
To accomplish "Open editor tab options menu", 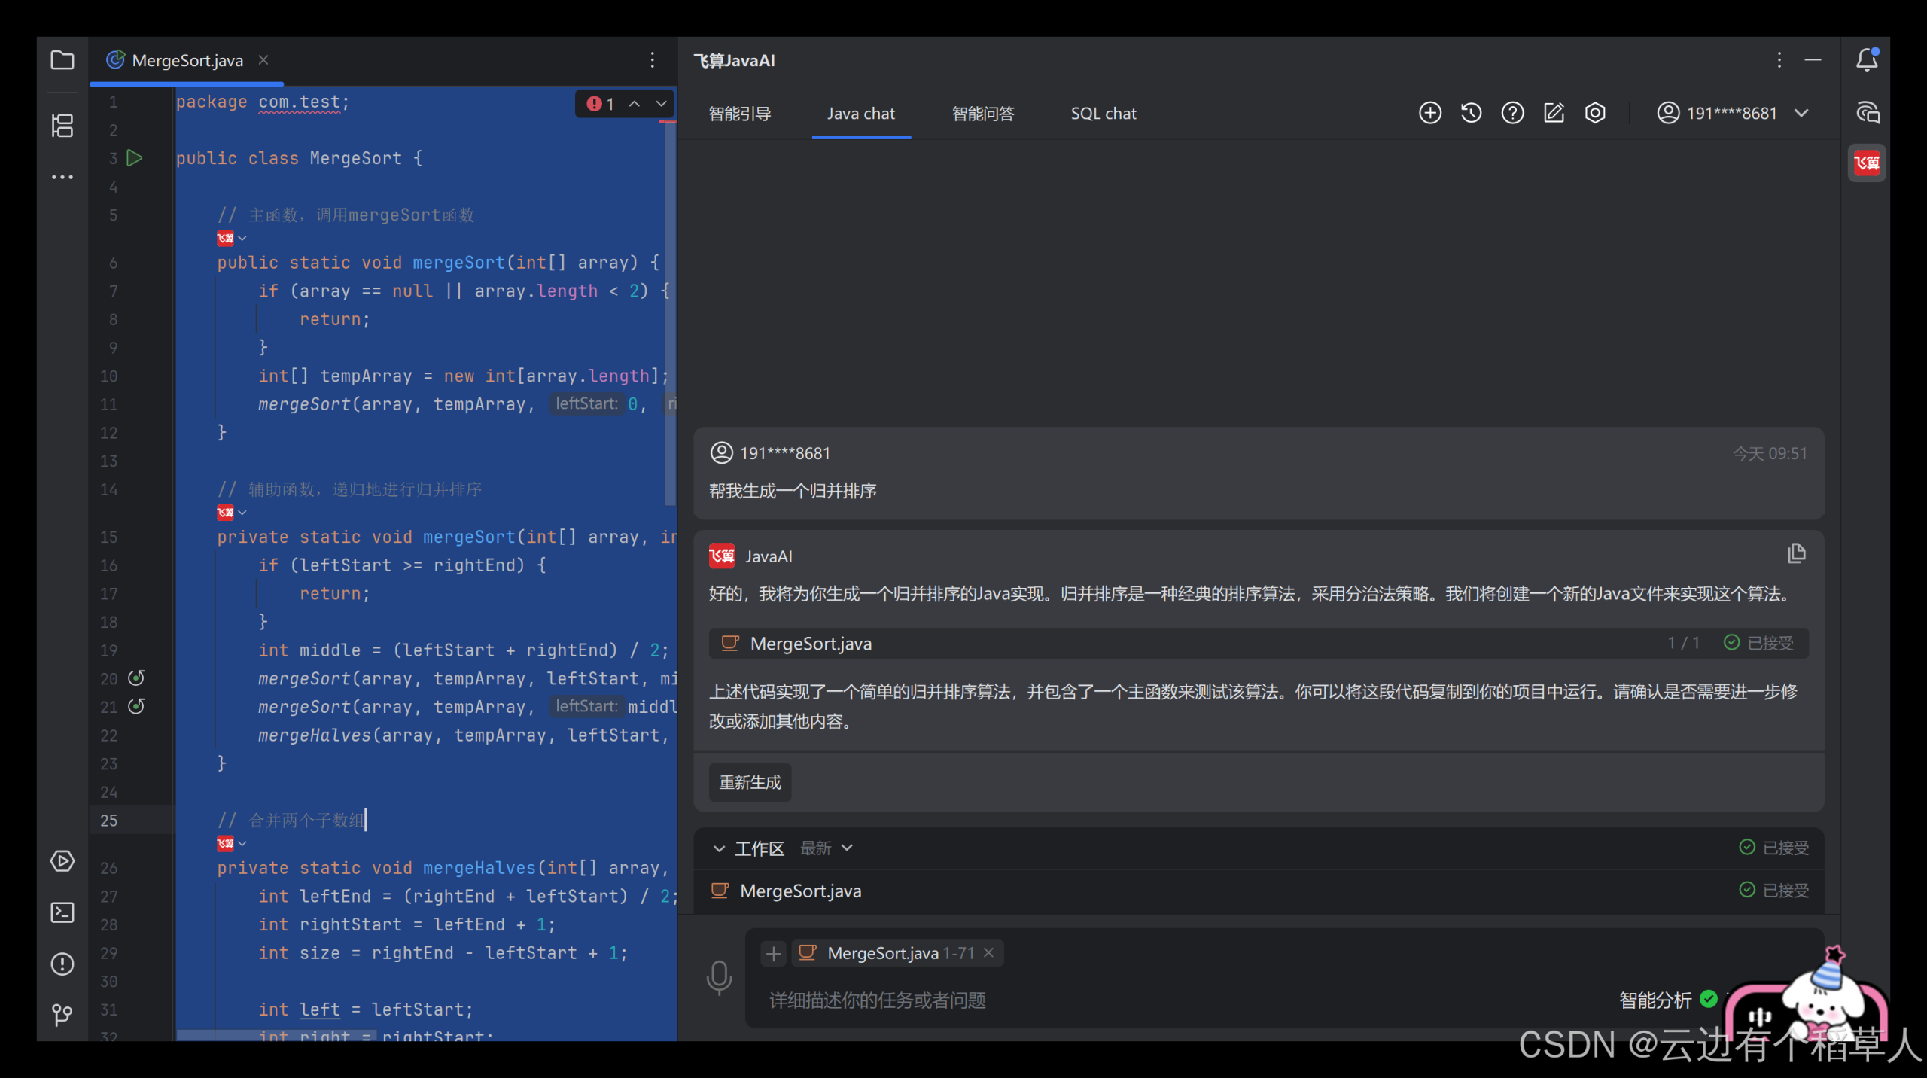I will pyautogui.click(x=652, y=60).
